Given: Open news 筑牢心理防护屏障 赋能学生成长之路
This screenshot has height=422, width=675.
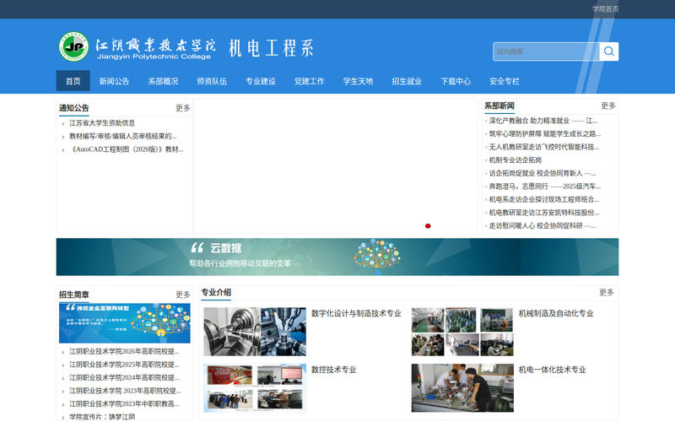Looking at the screenshot, I should (544, 134).
